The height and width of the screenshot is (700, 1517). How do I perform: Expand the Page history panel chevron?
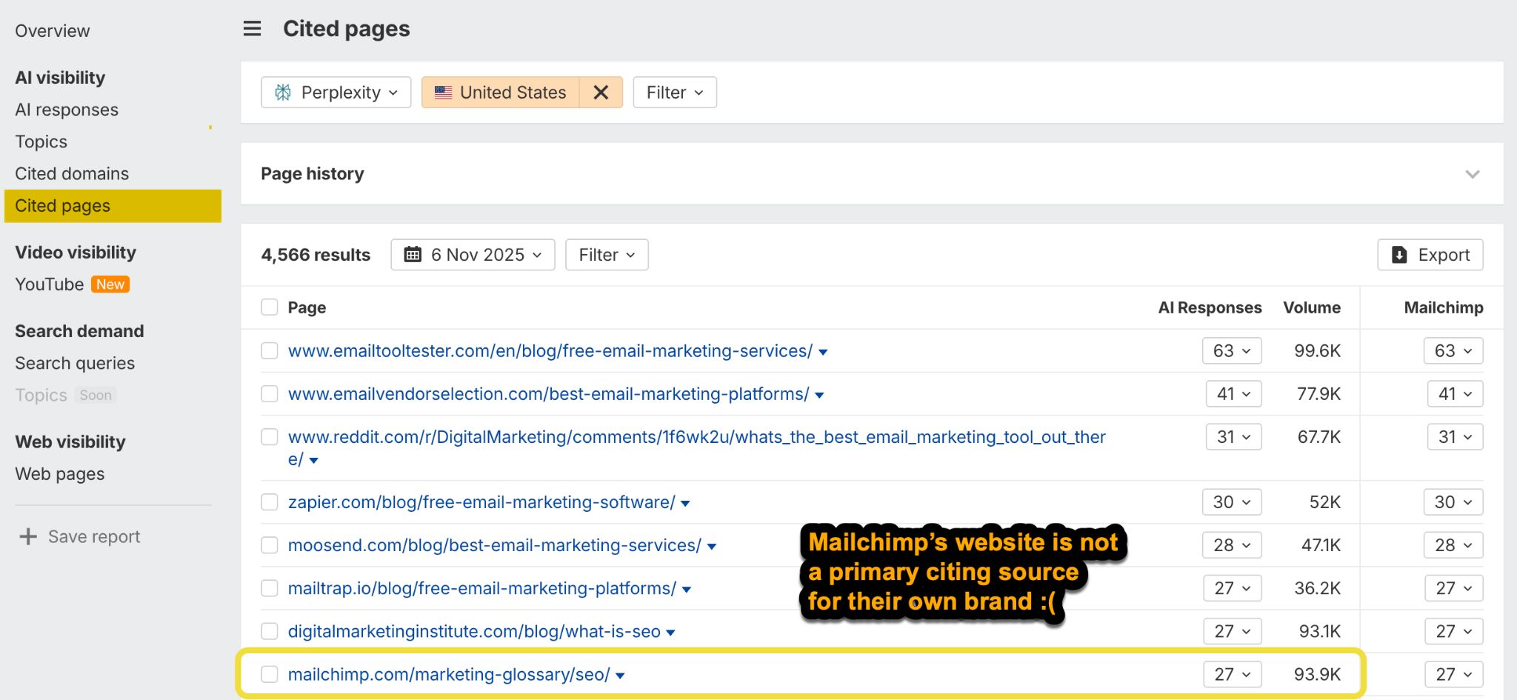[1472, 174]
